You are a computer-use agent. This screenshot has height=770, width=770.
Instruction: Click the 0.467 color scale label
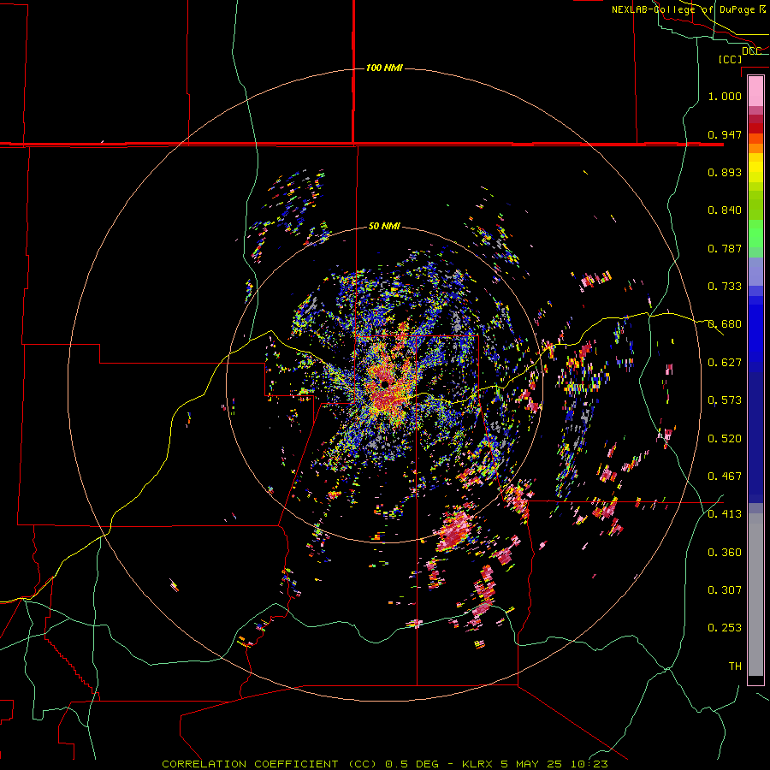[x=725, y=477]
